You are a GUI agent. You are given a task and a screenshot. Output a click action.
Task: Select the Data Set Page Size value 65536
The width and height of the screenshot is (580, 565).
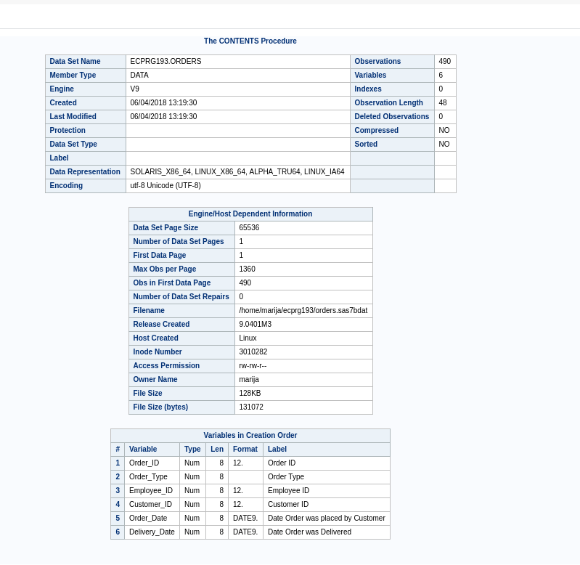(x=249, y=228)
